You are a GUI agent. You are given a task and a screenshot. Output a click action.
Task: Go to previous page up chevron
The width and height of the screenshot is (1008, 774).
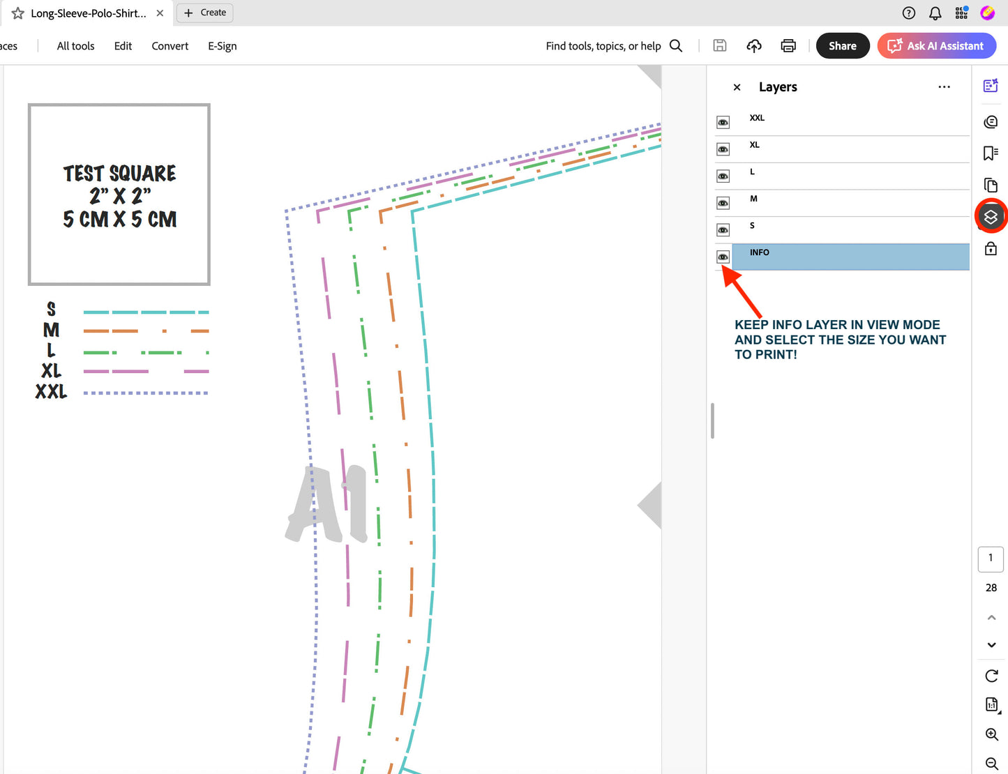pos(991,618)
